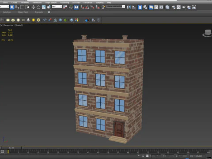Click Edit Named Selection Sets icon
The image size is (212, 159).
(103, 7)
